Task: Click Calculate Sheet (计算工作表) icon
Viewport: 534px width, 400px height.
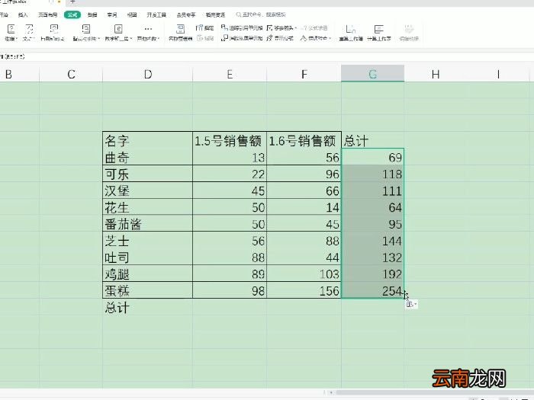Action: [378, 29]
